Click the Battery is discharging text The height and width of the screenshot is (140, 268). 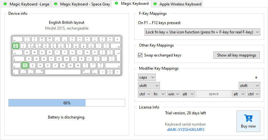67,117
